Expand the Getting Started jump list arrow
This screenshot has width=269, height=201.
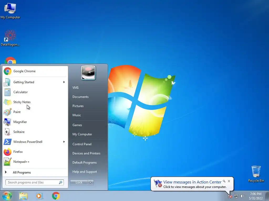(x=64, y=82)
